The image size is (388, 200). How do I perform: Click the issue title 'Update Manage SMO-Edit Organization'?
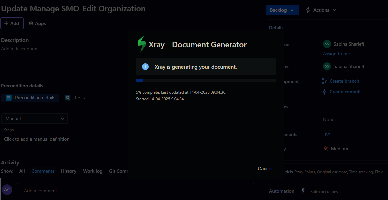(73, 9)
